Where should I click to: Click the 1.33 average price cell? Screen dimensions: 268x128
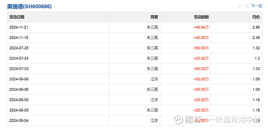(x=256, y=69)
